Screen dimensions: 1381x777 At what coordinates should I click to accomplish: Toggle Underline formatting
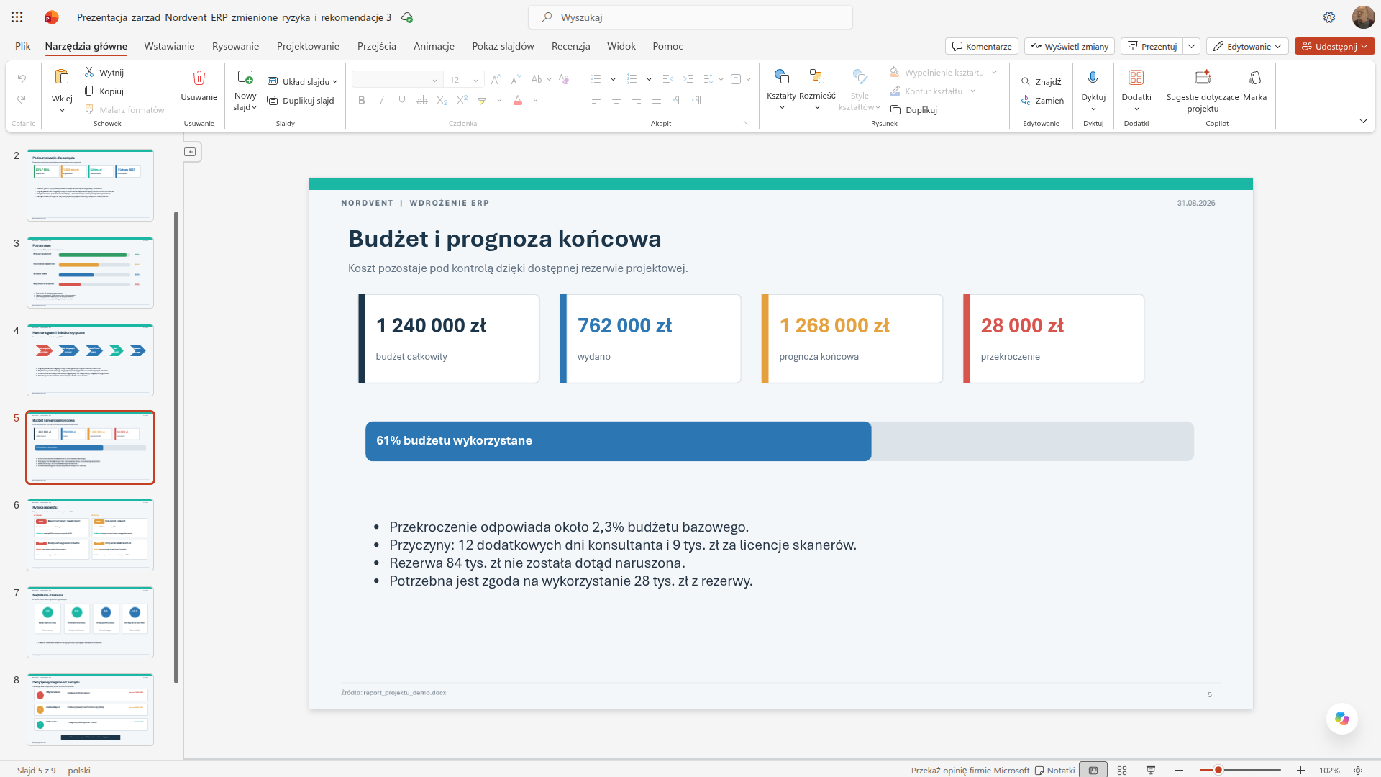(402, 100)
